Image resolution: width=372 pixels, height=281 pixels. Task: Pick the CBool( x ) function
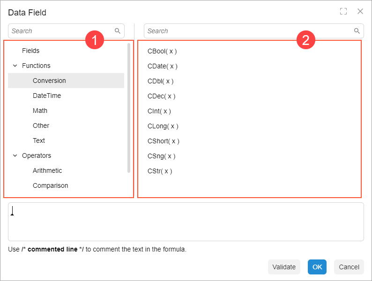point(162,51)
